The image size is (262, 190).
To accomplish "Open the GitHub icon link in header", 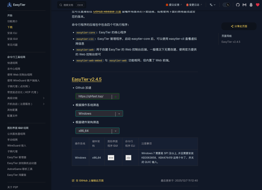I will (238, 5).
